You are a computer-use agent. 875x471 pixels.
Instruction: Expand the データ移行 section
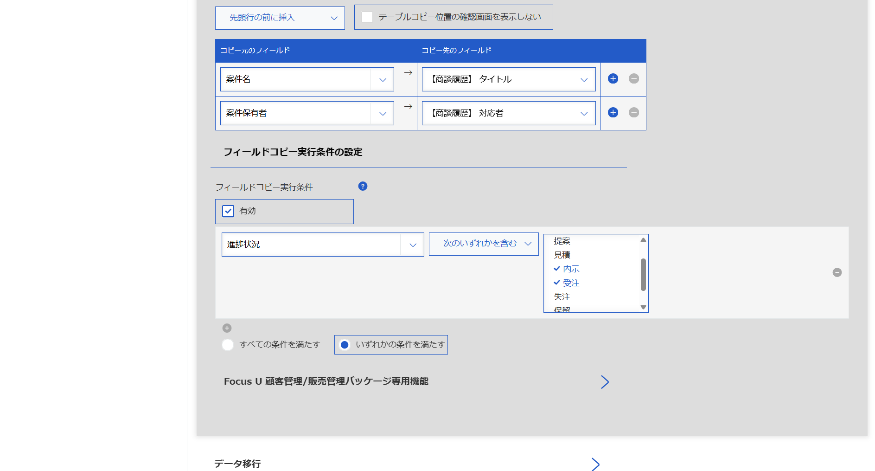595,464
